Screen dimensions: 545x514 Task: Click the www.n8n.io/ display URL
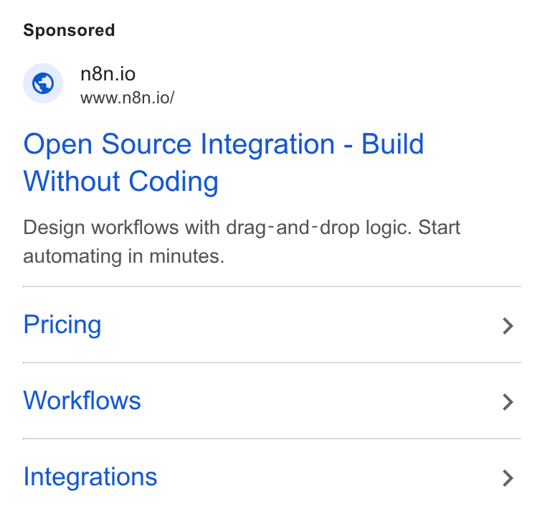(127, 98)
